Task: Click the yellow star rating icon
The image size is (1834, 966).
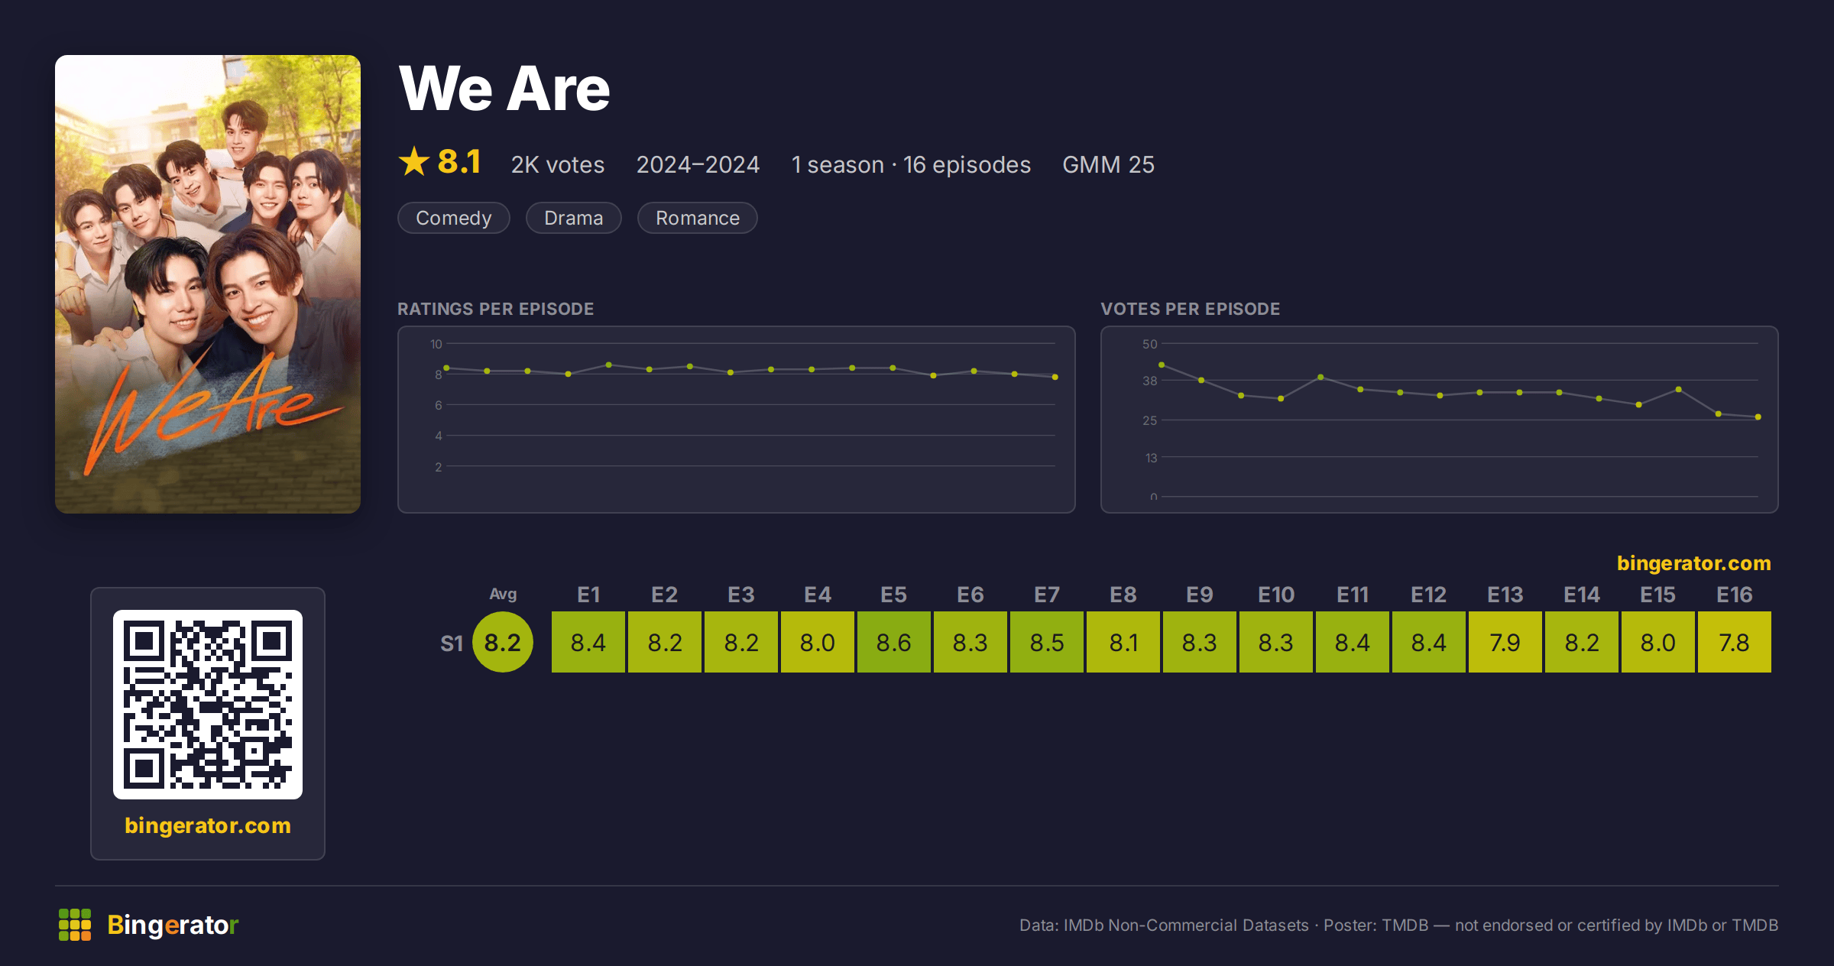Action: [x=414, y=161]
